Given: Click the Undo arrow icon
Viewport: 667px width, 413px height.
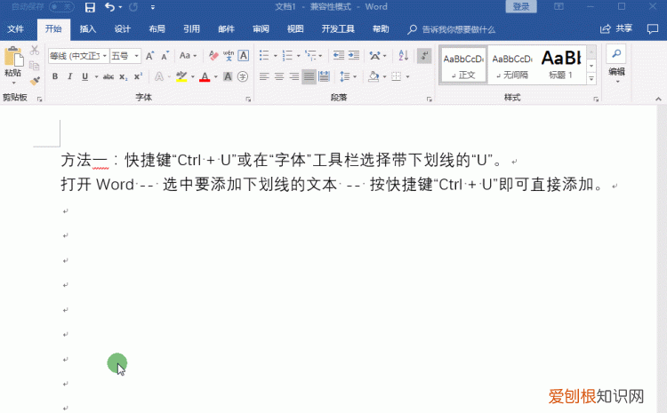Looking at the screenshot, I should (x=109, y=7).
